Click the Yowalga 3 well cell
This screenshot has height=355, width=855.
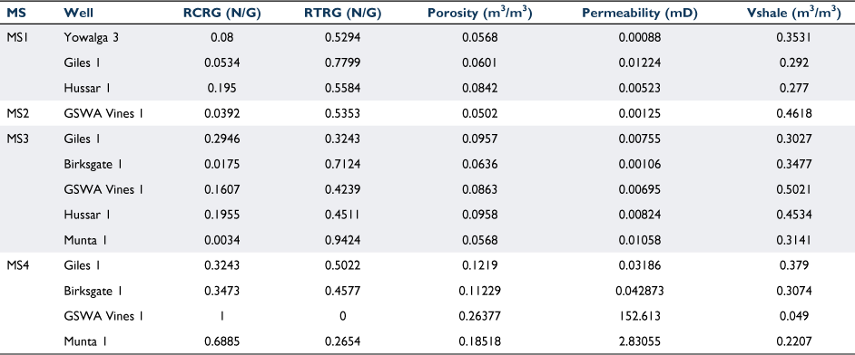tap(86, 37)
